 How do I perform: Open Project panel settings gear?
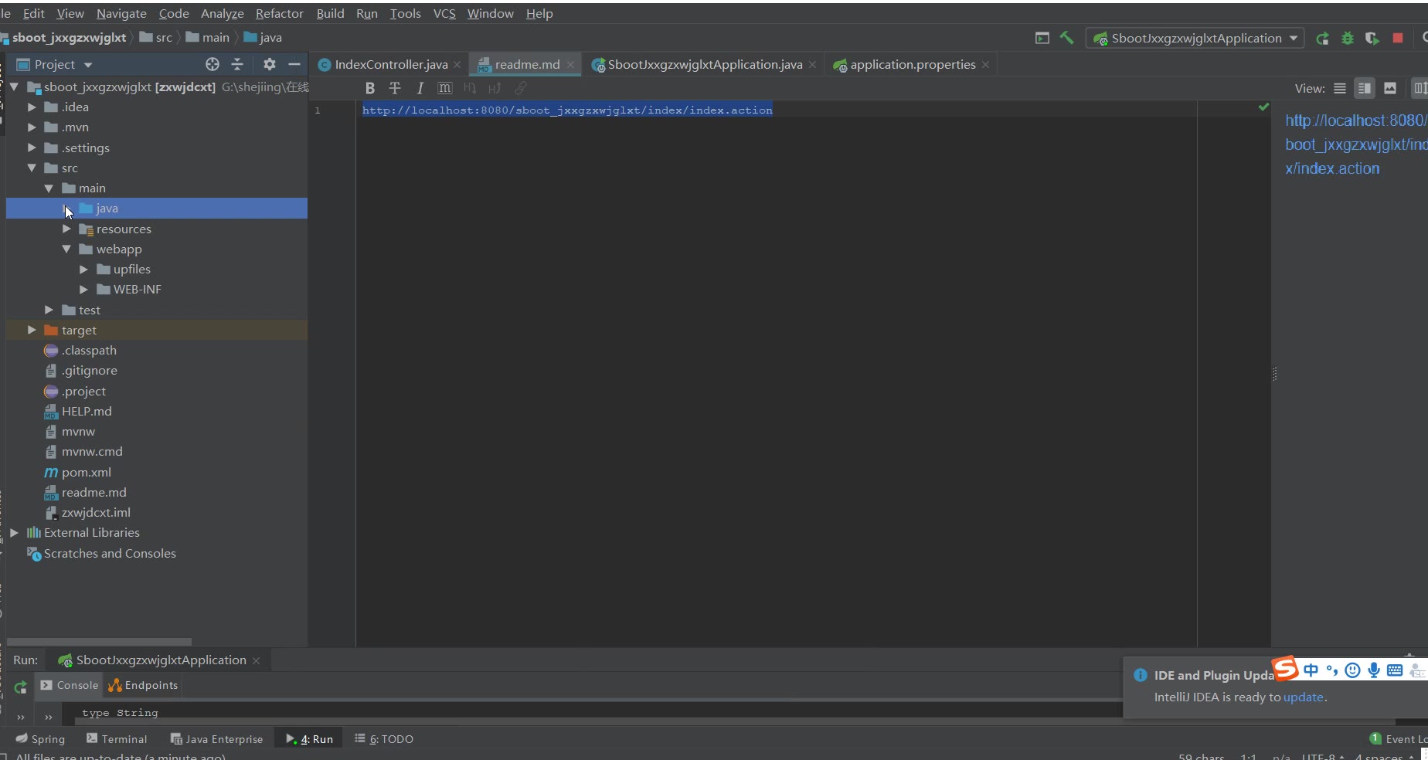coord(269,64)
